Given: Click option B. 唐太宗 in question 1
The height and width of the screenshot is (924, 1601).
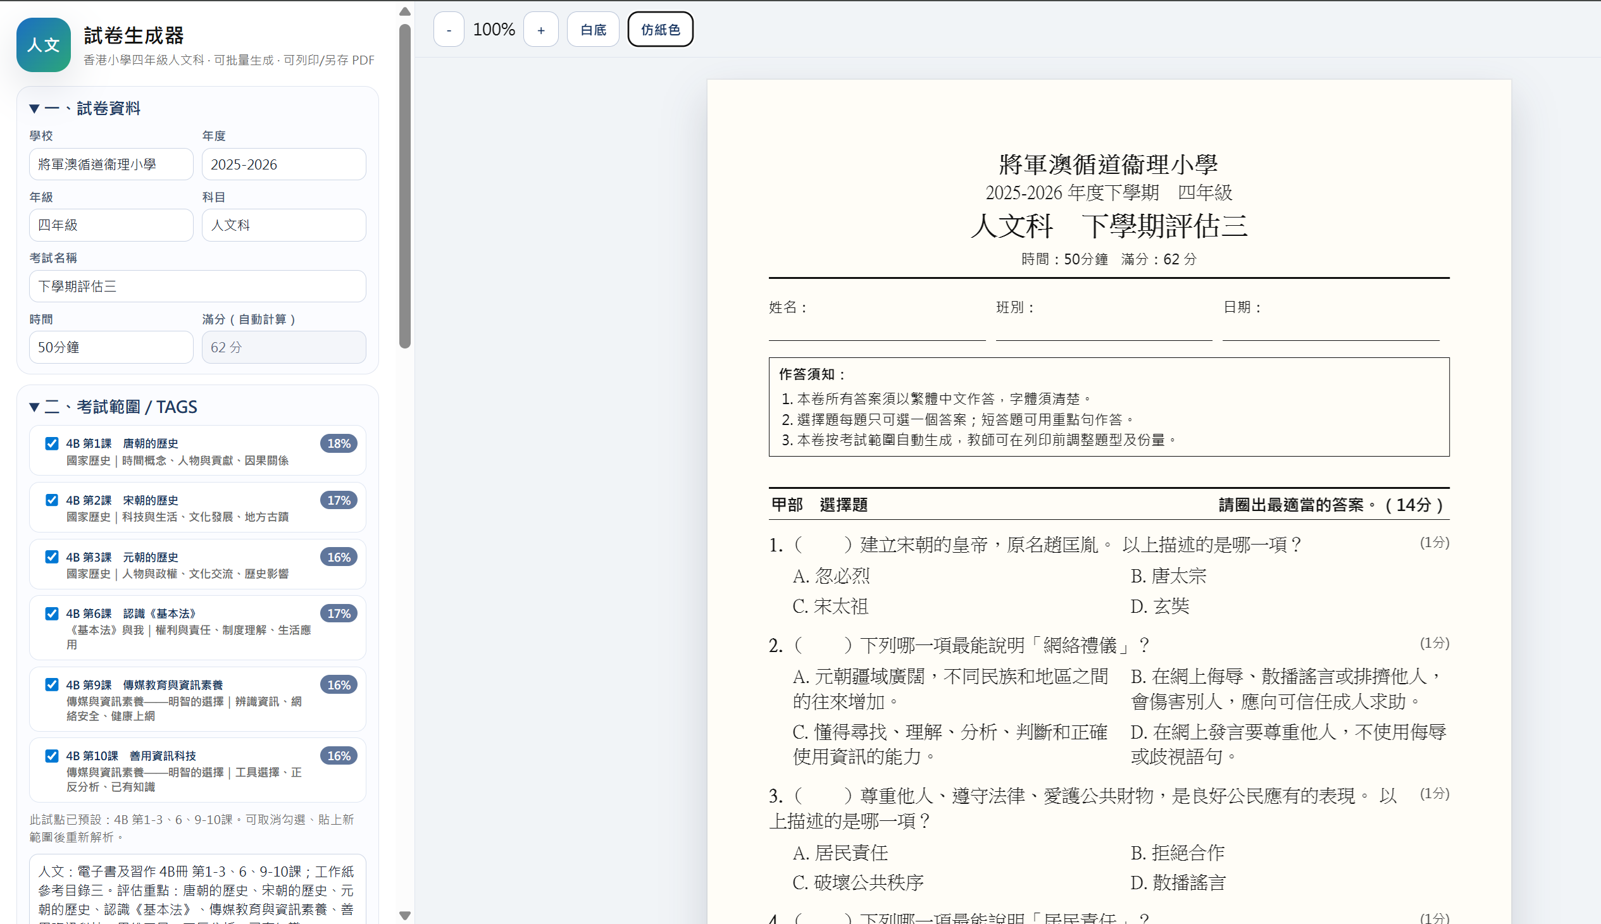Looking at the screenshot, I should (x=1169, y=576).
